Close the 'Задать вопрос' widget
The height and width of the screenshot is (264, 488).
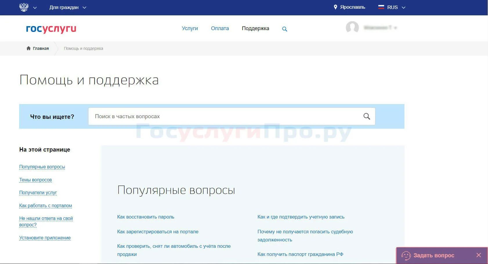479,255
